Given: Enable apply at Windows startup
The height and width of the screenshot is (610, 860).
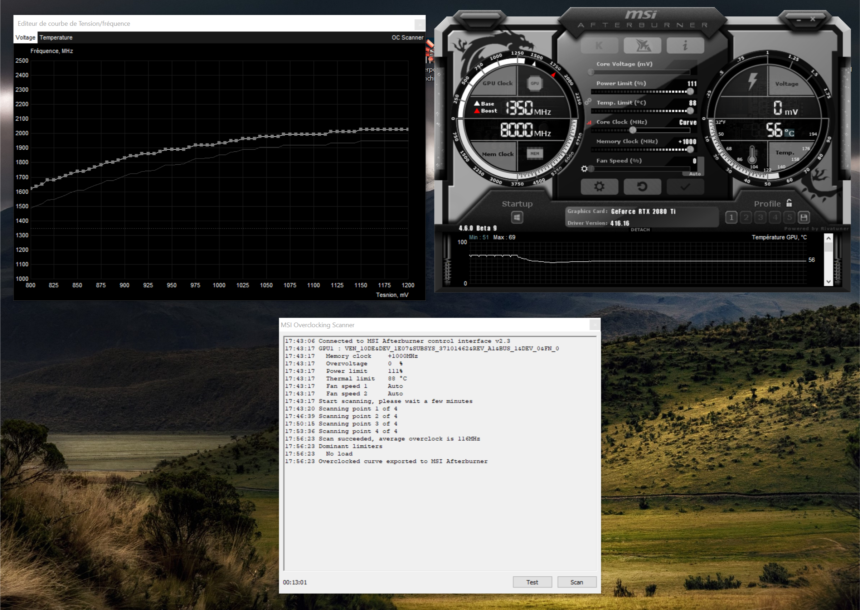Looking at the screenshot, I should (517, 217).
